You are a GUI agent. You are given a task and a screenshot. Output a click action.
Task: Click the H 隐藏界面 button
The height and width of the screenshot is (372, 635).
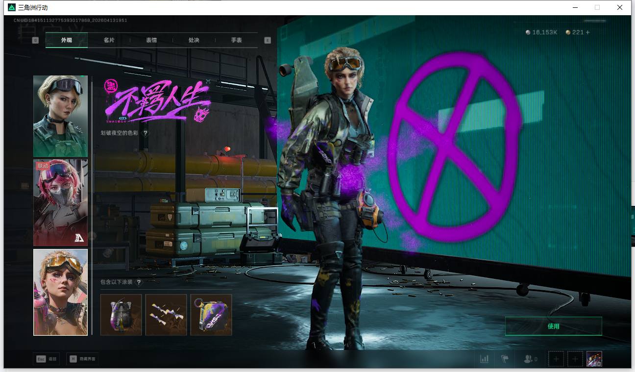82,359
